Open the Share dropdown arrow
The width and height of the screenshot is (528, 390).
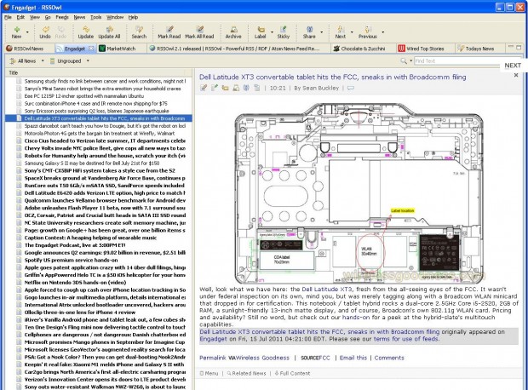pyautogui.click(x=321, y=32)
